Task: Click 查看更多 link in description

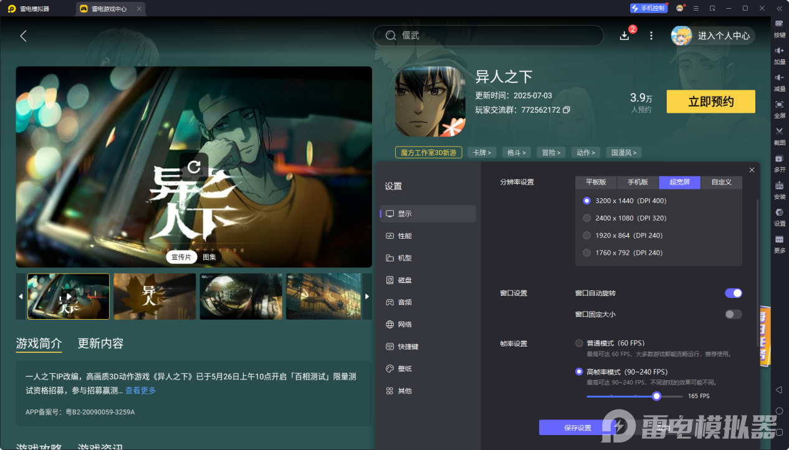Action: [x=140, y=391]
